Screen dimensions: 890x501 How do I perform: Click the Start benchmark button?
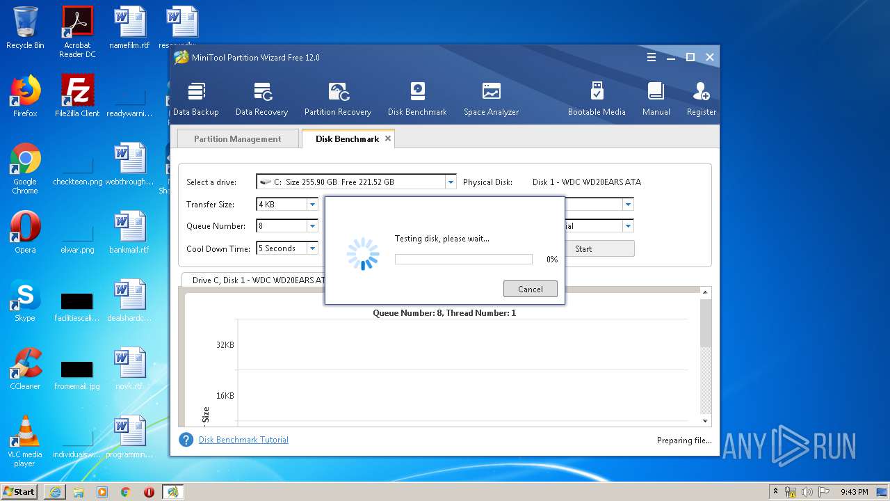[599, 248]
